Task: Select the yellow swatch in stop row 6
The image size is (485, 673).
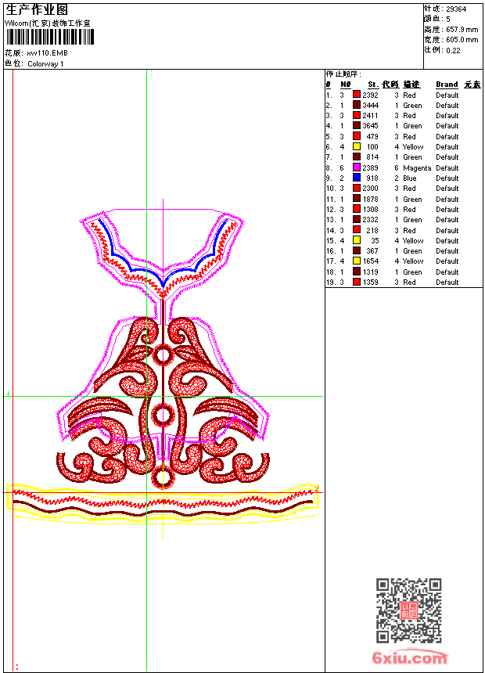Action: tap(356, 146)
